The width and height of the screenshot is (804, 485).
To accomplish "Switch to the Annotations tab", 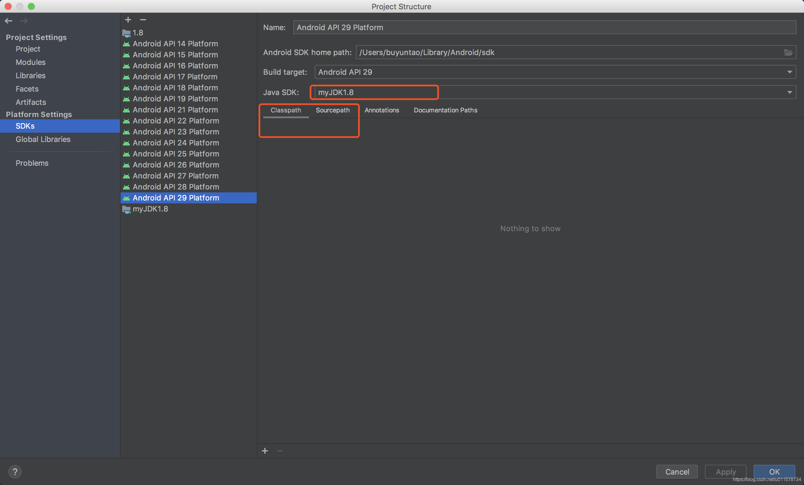I will click(382, 110).
